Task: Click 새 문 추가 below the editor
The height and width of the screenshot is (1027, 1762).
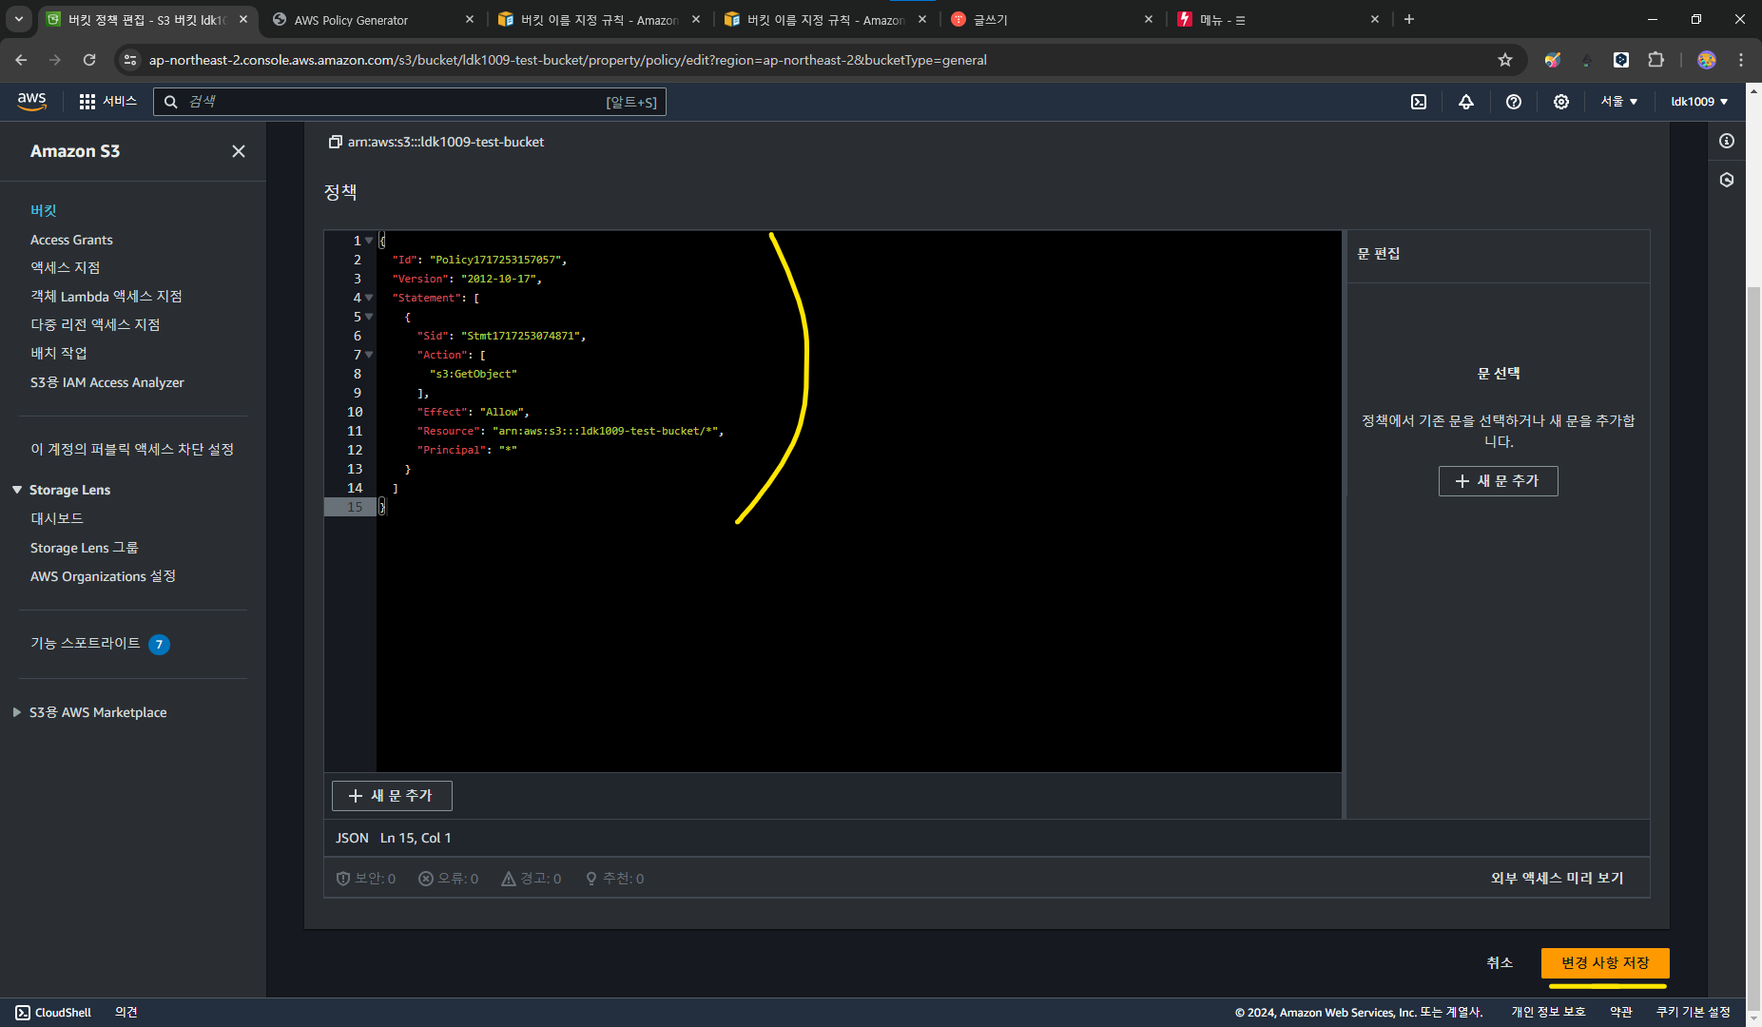Action: point(392,796)
